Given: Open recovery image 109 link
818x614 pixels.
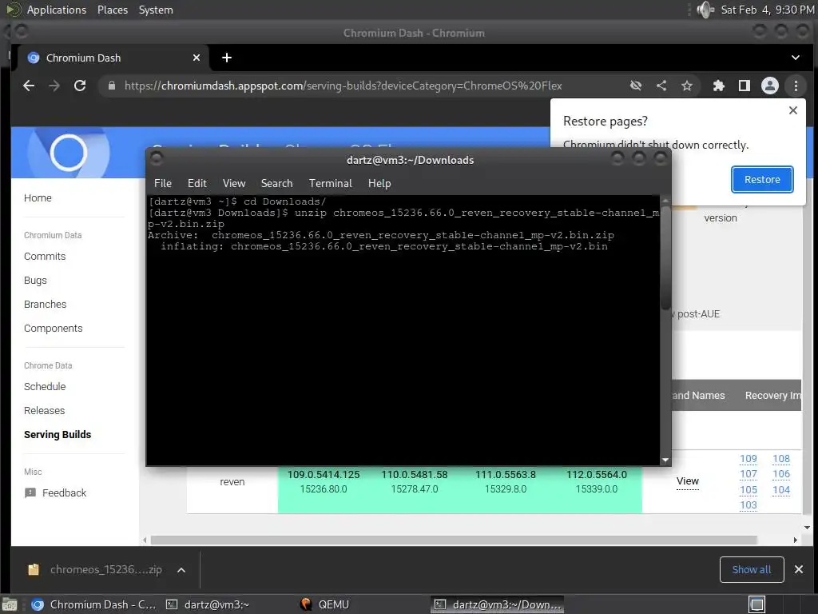Looking at the screenshot, I should click(x=748, y=459).
